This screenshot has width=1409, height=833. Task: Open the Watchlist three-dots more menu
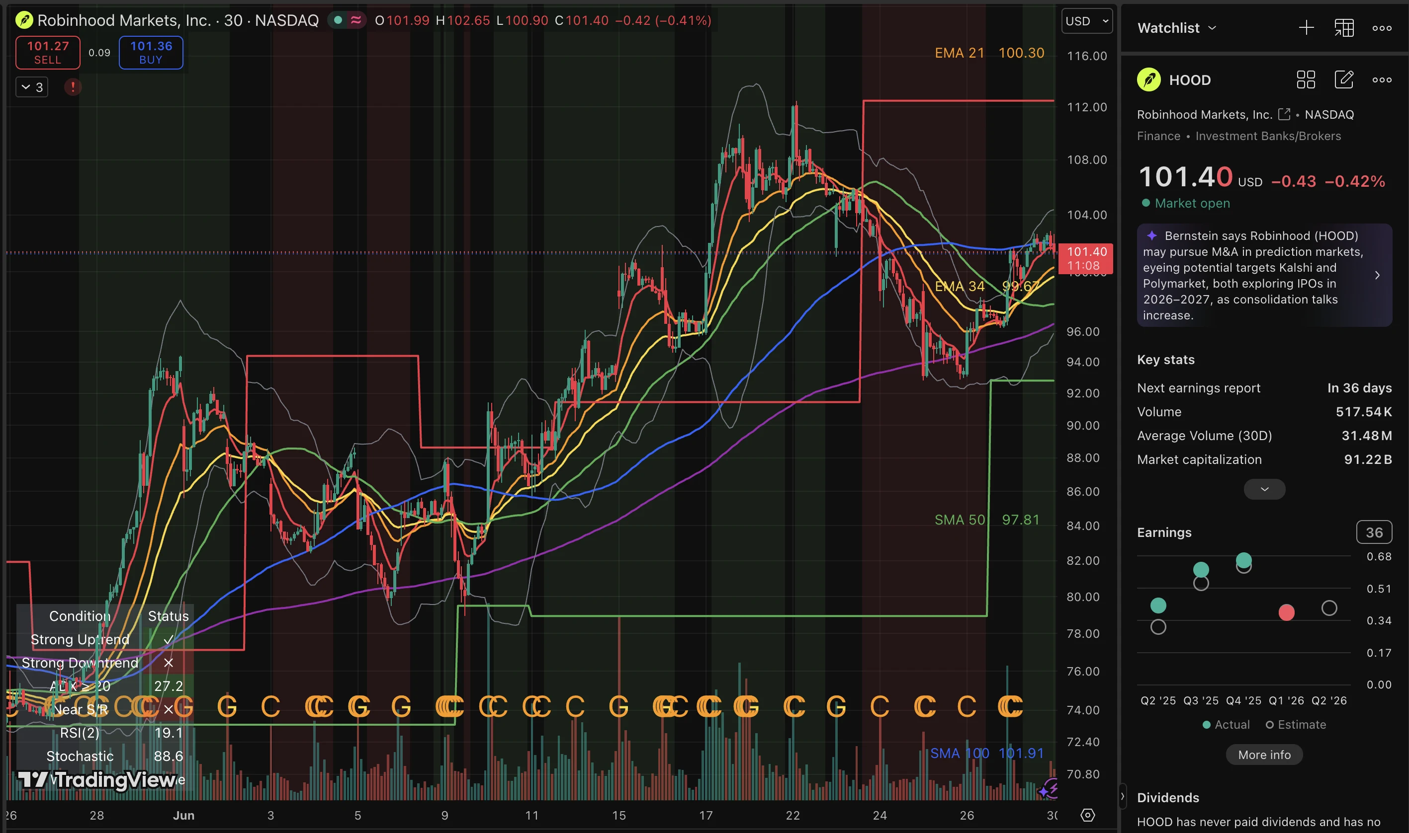(x=1382, y=28)
